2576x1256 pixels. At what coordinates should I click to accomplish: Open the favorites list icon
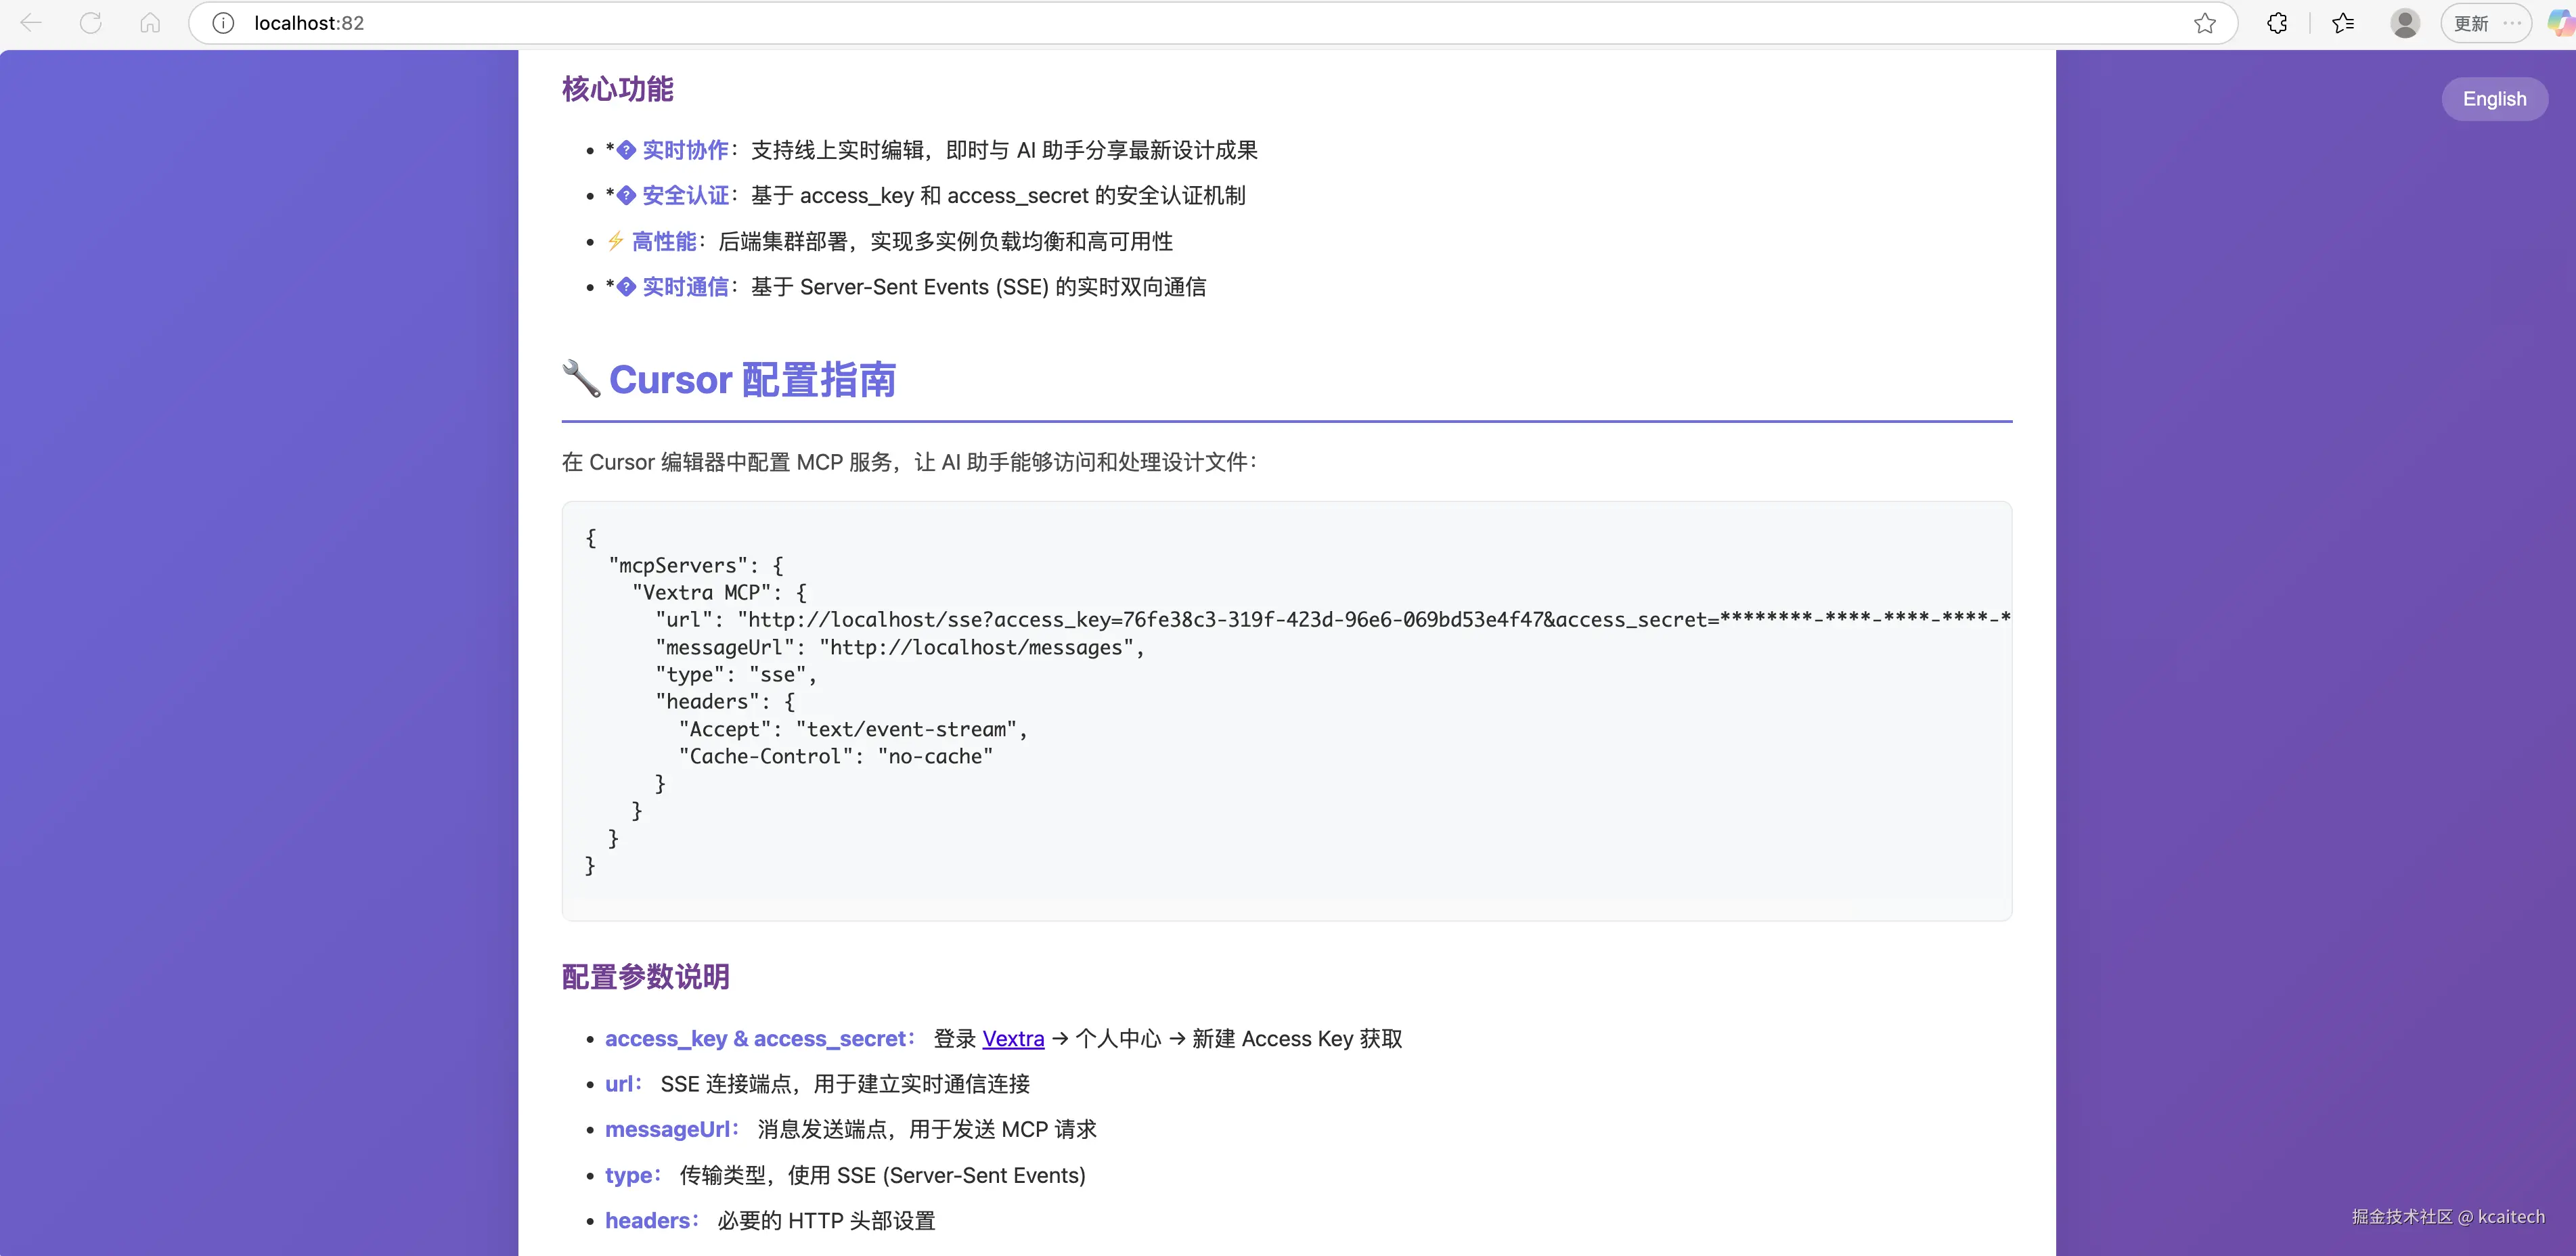[2343, 23]
